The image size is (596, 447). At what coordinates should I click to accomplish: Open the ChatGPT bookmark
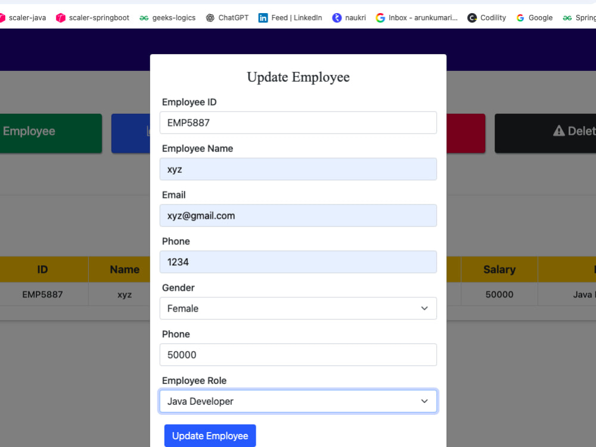[x=227, y=18]
